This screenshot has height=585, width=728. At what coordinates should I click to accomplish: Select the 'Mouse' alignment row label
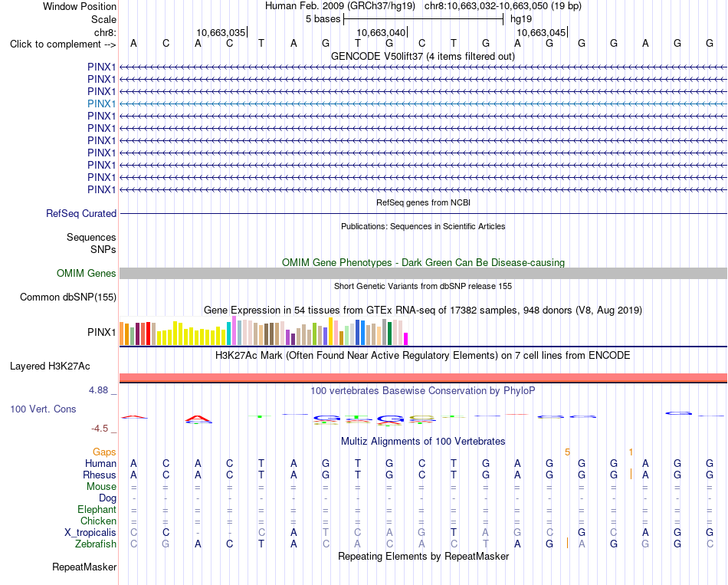click(101, 487)
